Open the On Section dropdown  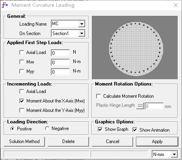pos(82,33)
